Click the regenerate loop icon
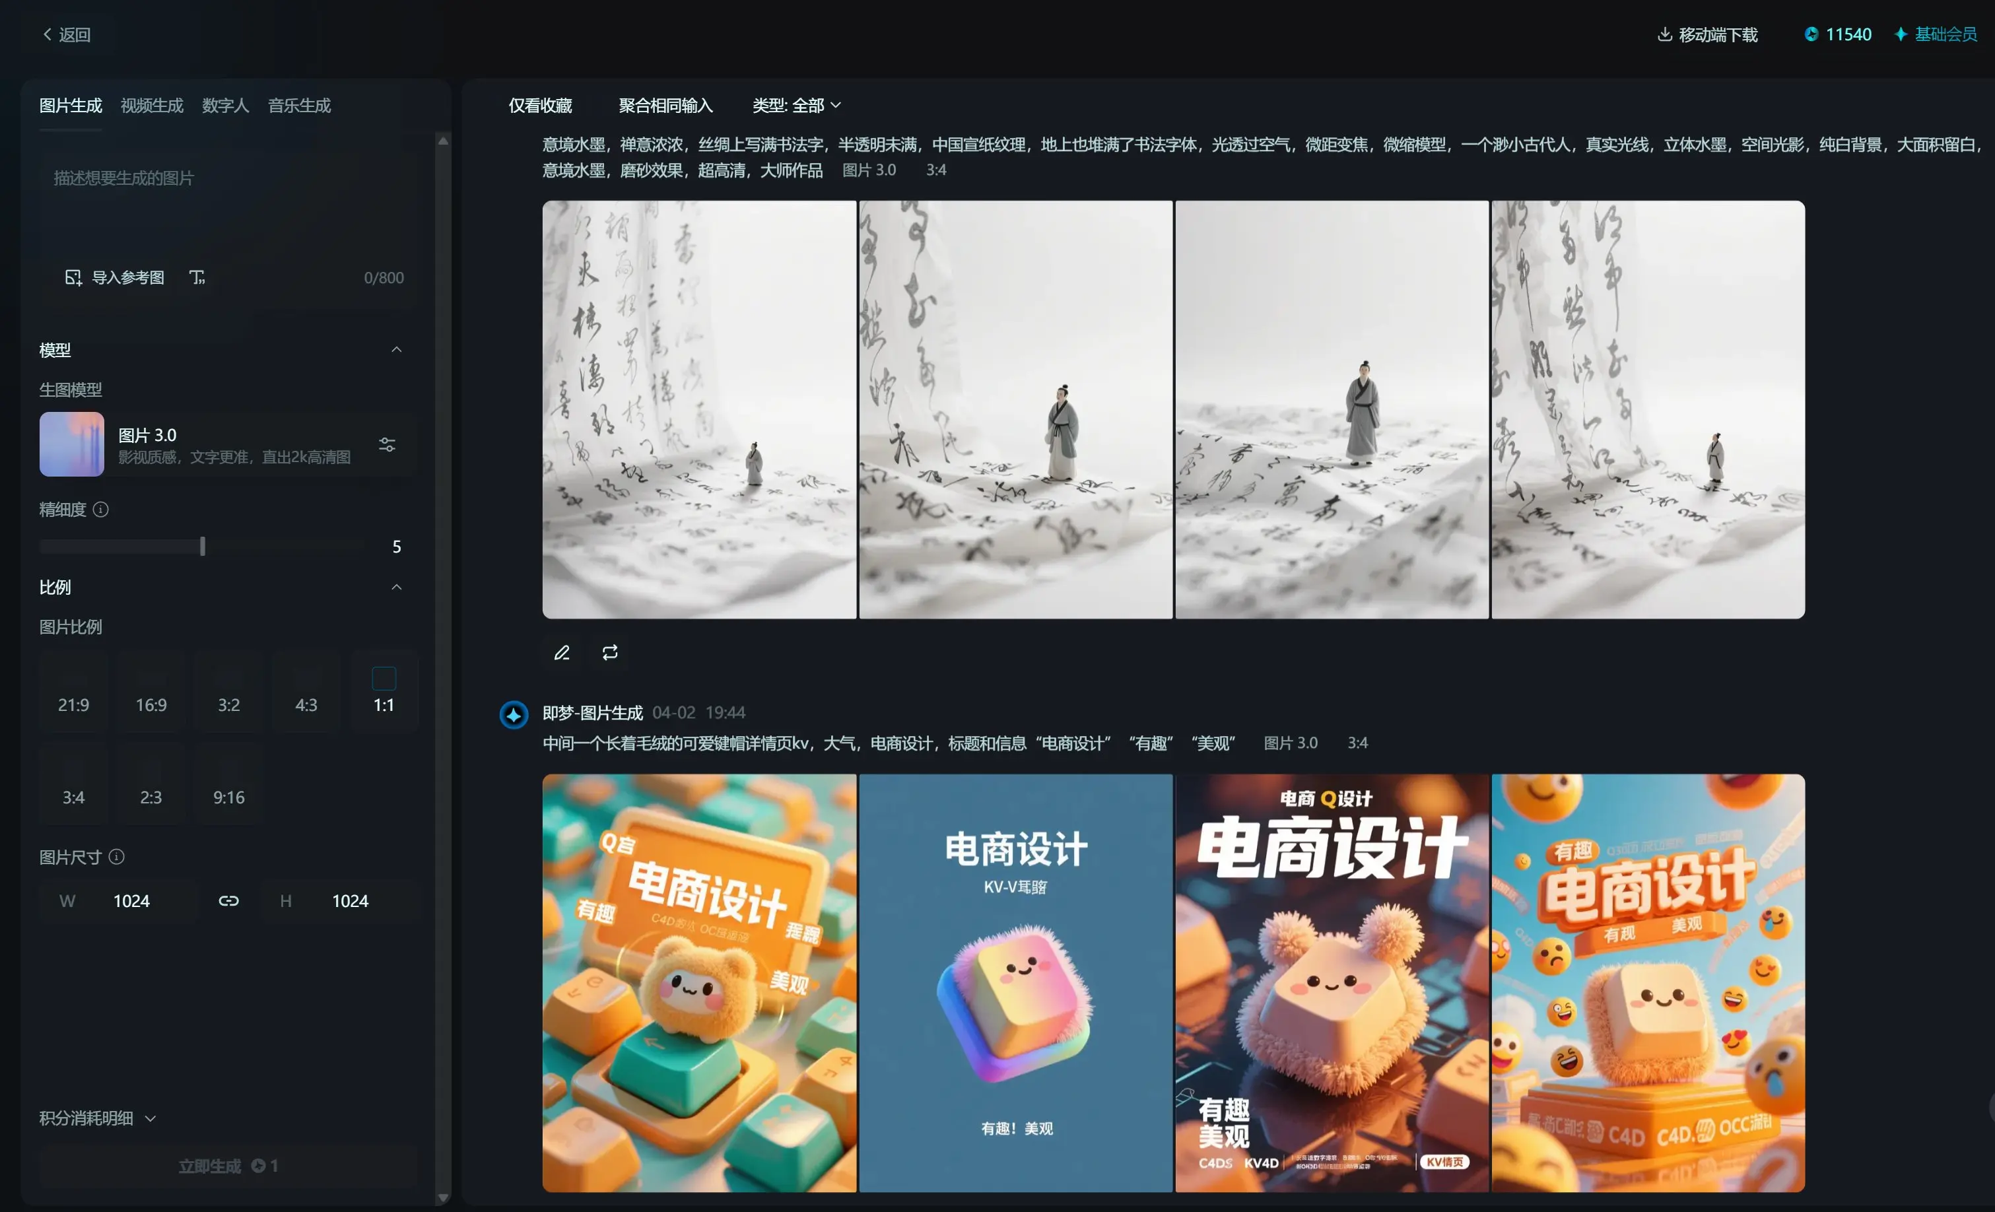This screenshot has height=1212, width=1995. coord(610,653)
